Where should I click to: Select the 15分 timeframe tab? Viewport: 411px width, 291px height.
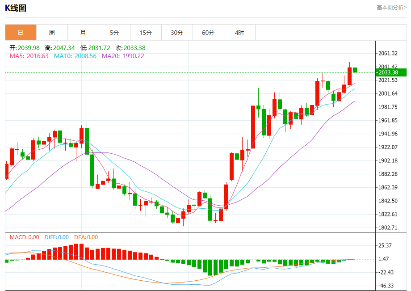tap(146, 33)
